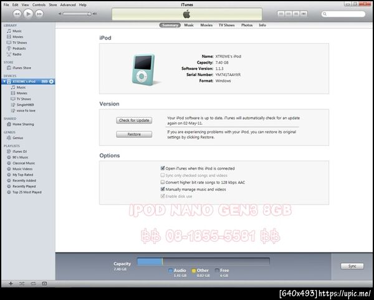Click the search field
The image size is (374, 300).
(343, 14)
